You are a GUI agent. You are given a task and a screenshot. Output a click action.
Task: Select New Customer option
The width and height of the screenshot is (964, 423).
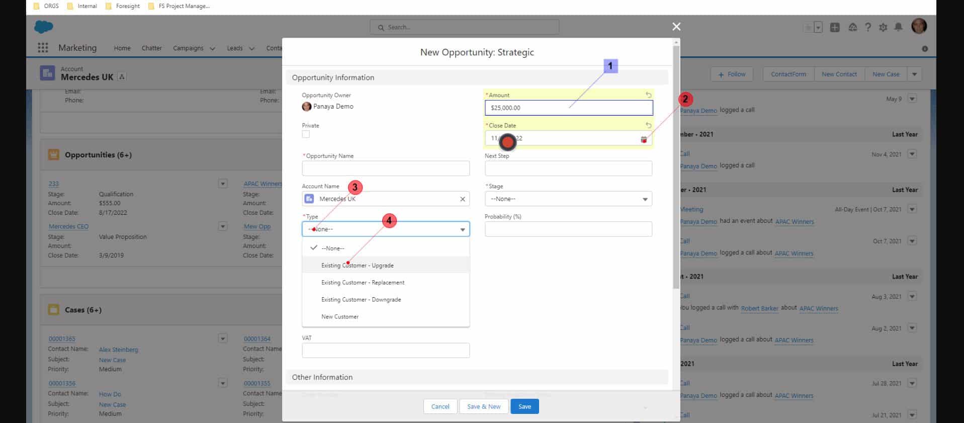386,316
